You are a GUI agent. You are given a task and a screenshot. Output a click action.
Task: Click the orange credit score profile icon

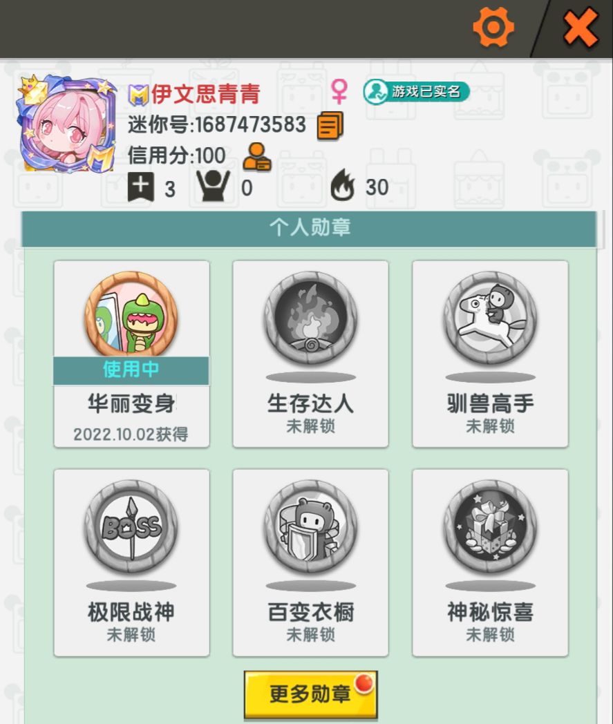pos(257,157)
